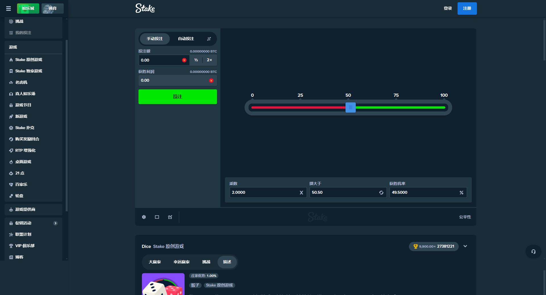Switch to 手动投注 manual betting

pyautogui.click(x=155, y=39)
